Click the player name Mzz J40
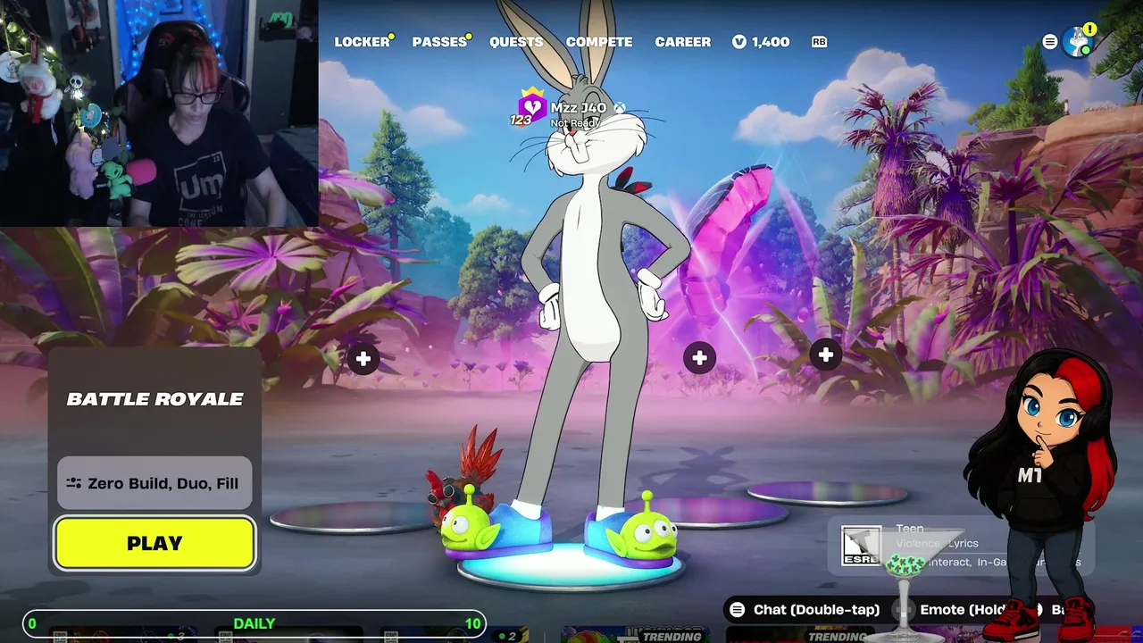The height and width of the screenshot is (643, 1143). tap(578, 108)
